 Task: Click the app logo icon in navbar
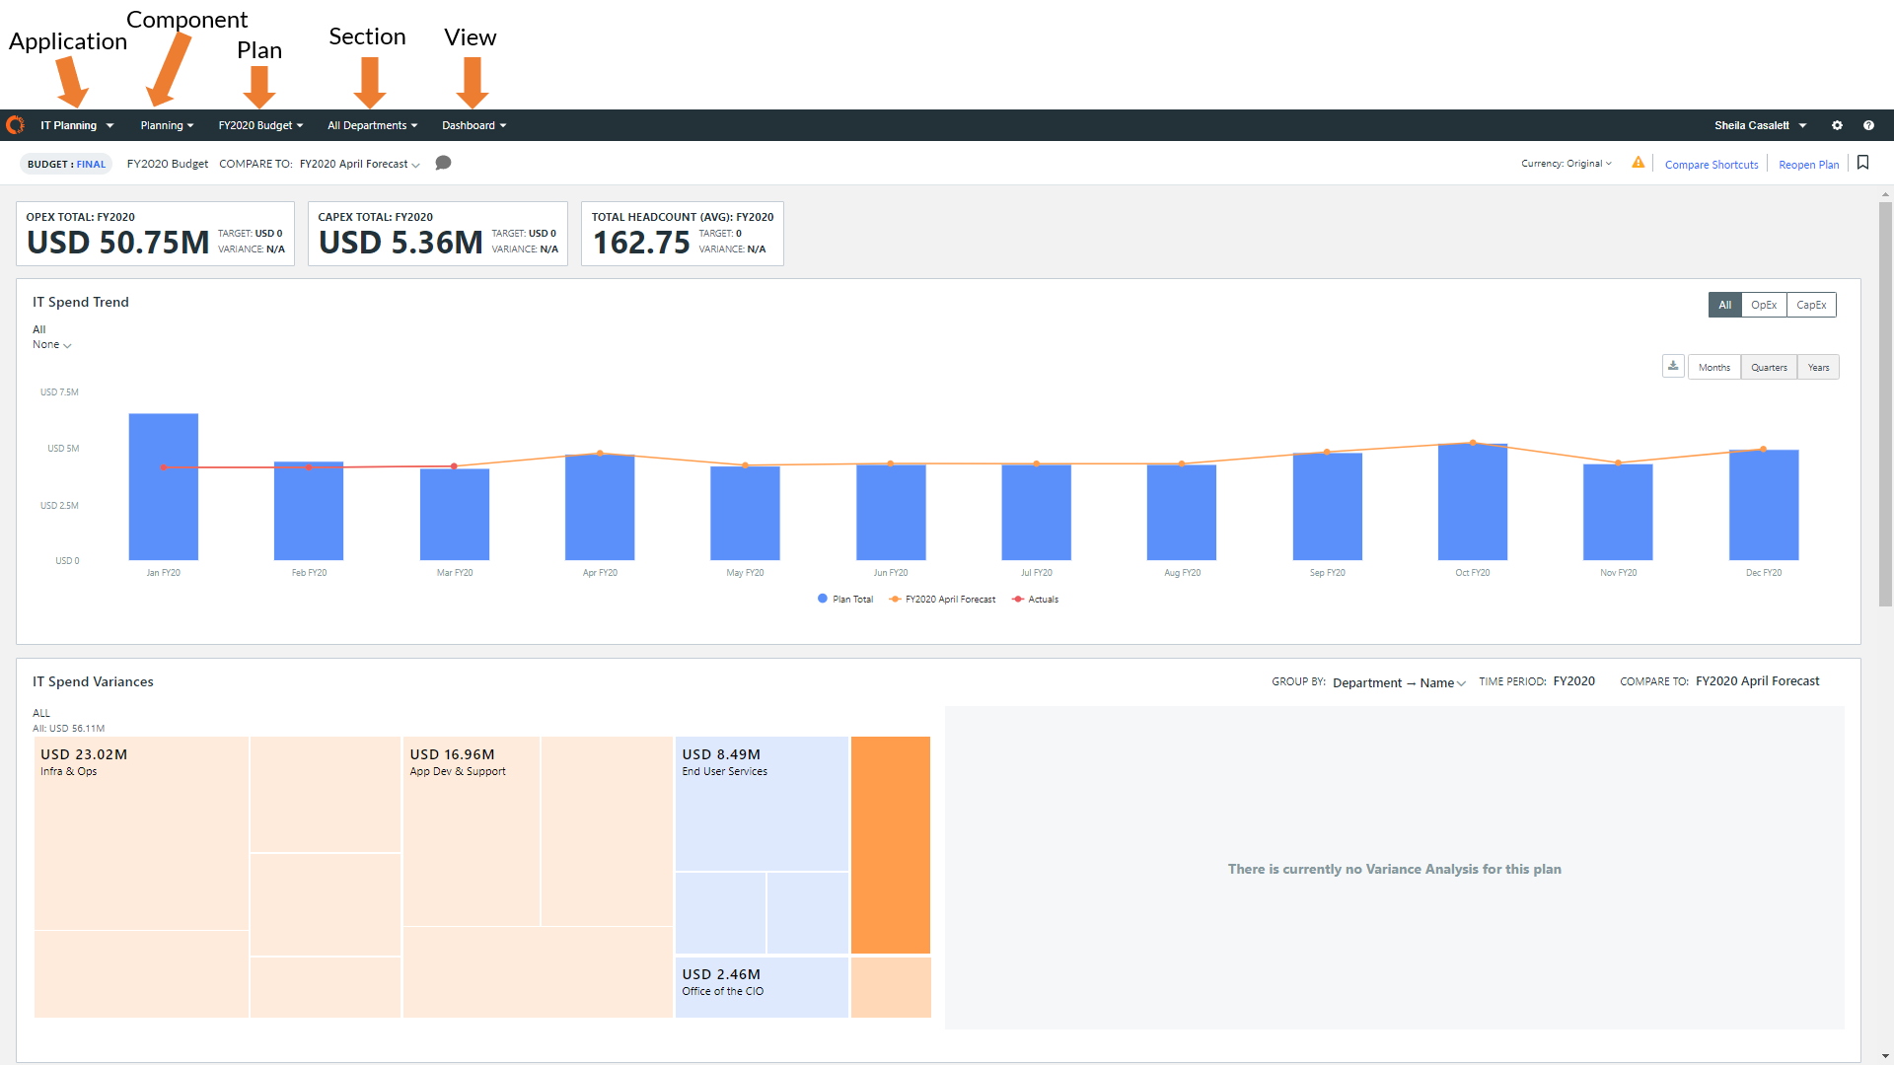(x=15, y=125)
